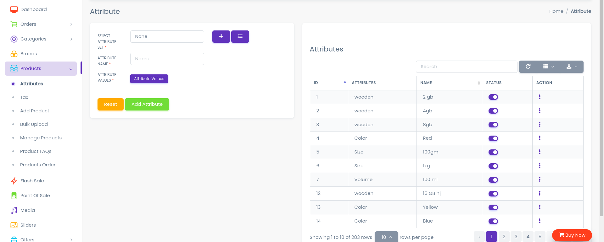
Task: Open actions menu for row 100 ml
Action: click(x=540, y=180)
